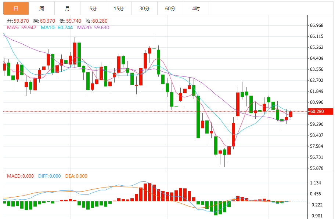The image size is (335, 219).
Task: Click the -0.222 MACD axis label
Action: click(316, 205)
